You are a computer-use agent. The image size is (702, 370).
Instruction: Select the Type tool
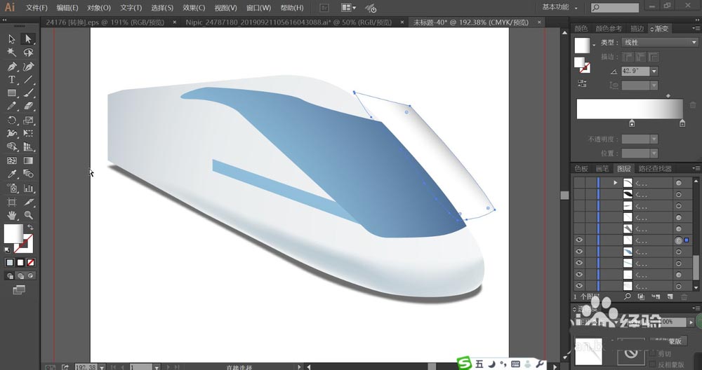tap(12, 80)
